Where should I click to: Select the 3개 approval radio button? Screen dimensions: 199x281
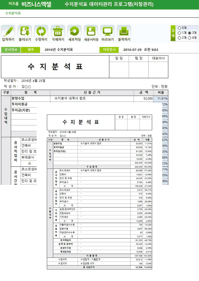tap(189, 33)
